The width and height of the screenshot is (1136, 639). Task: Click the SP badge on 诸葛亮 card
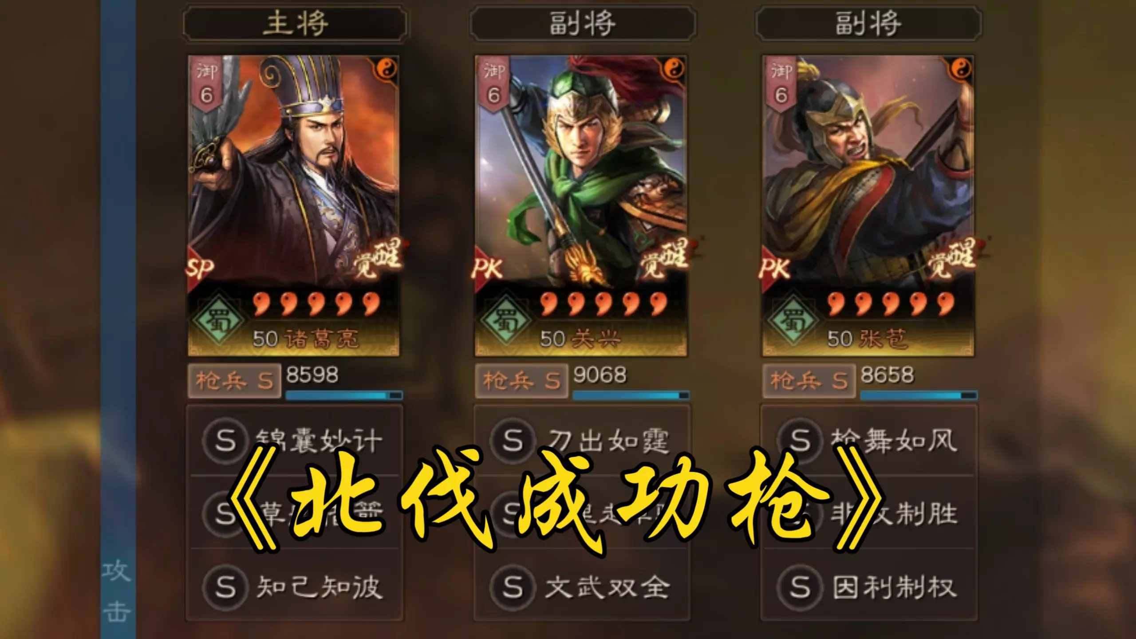(x=201, y=268)
